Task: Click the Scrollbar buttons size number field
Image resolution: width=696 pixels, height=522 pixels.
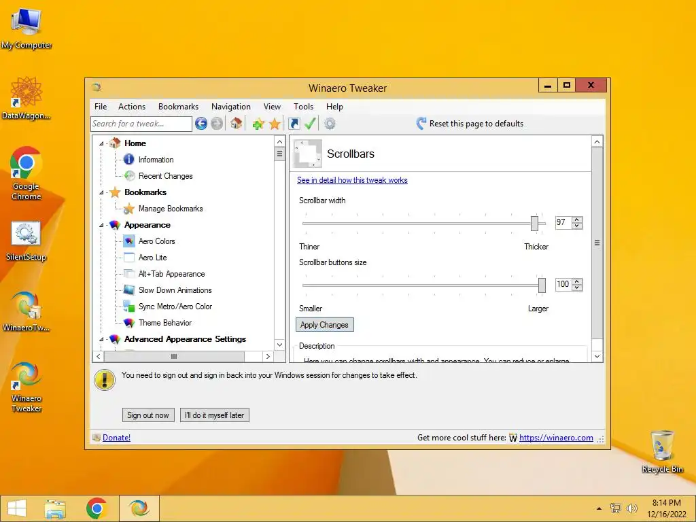Action: (563, 285)
